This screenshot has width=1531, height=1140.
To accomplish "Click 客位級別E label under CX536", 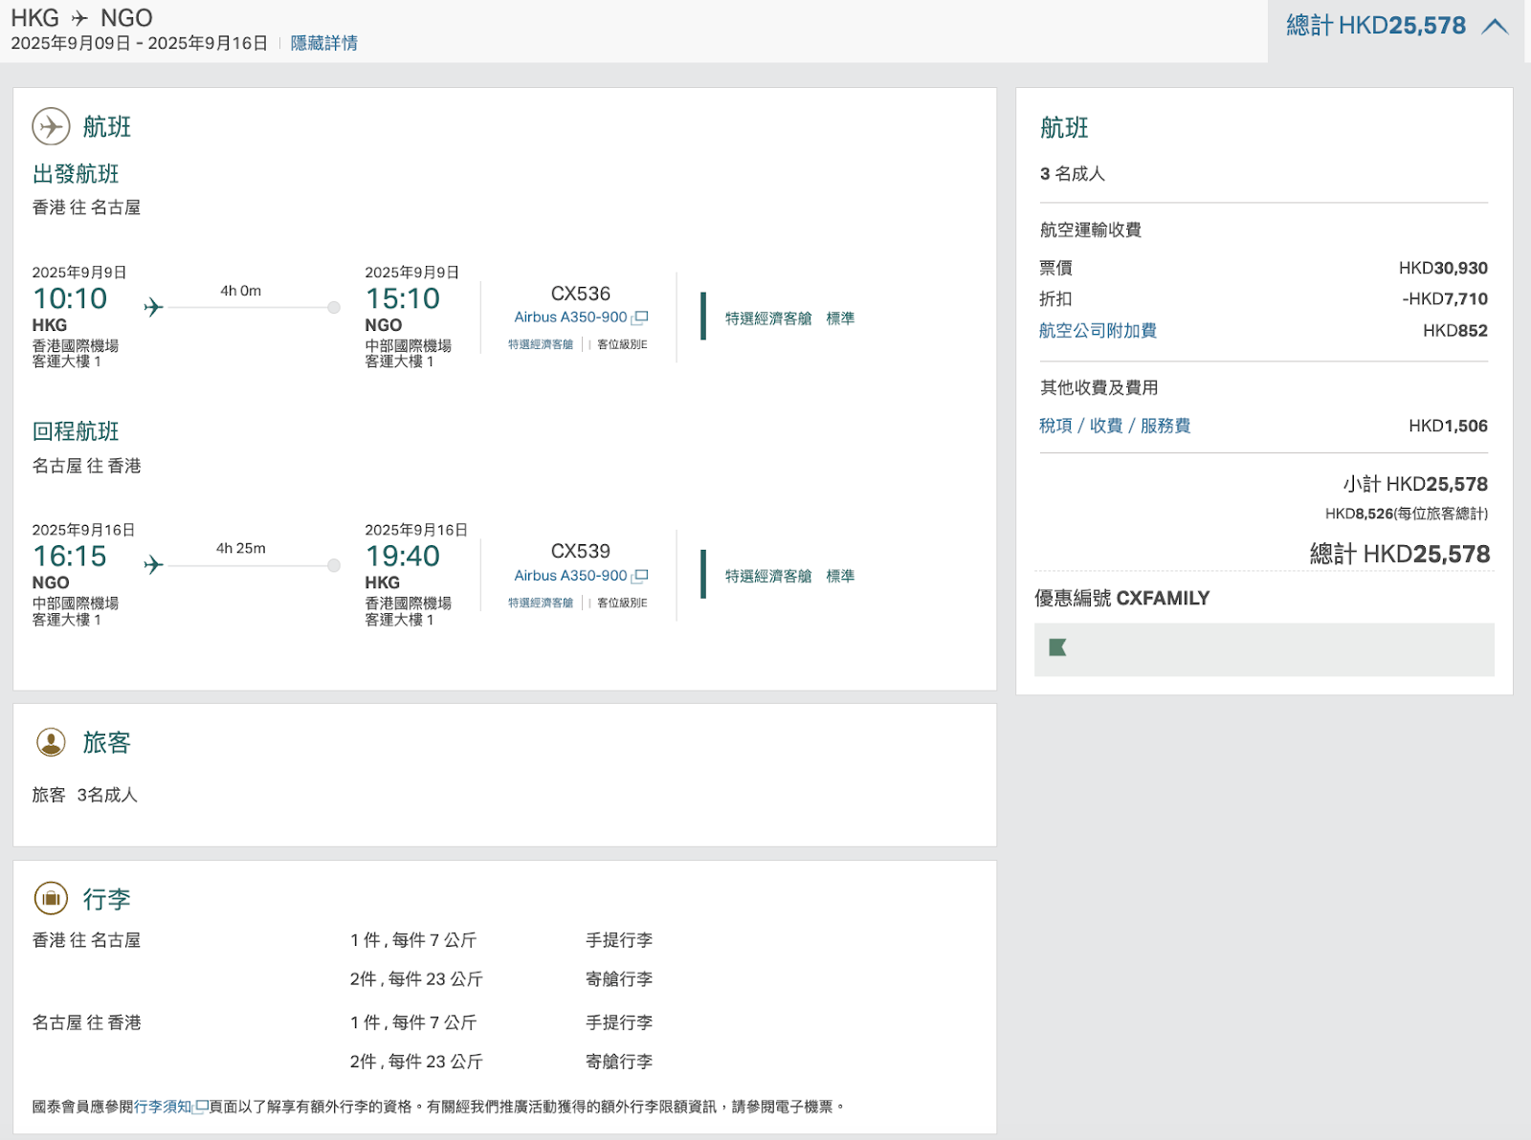I will pyautogui.click(x=622, y=344).
